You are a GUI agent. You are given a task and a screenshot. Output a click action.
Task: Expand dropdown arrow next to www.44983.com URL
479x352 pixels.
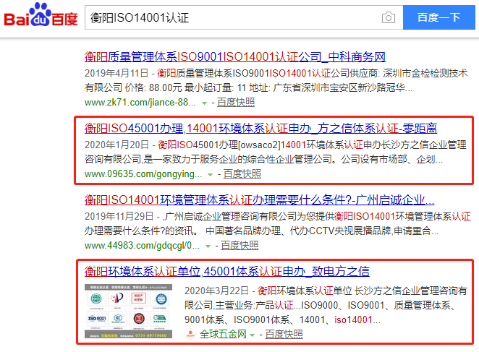[x=208, y=246]
